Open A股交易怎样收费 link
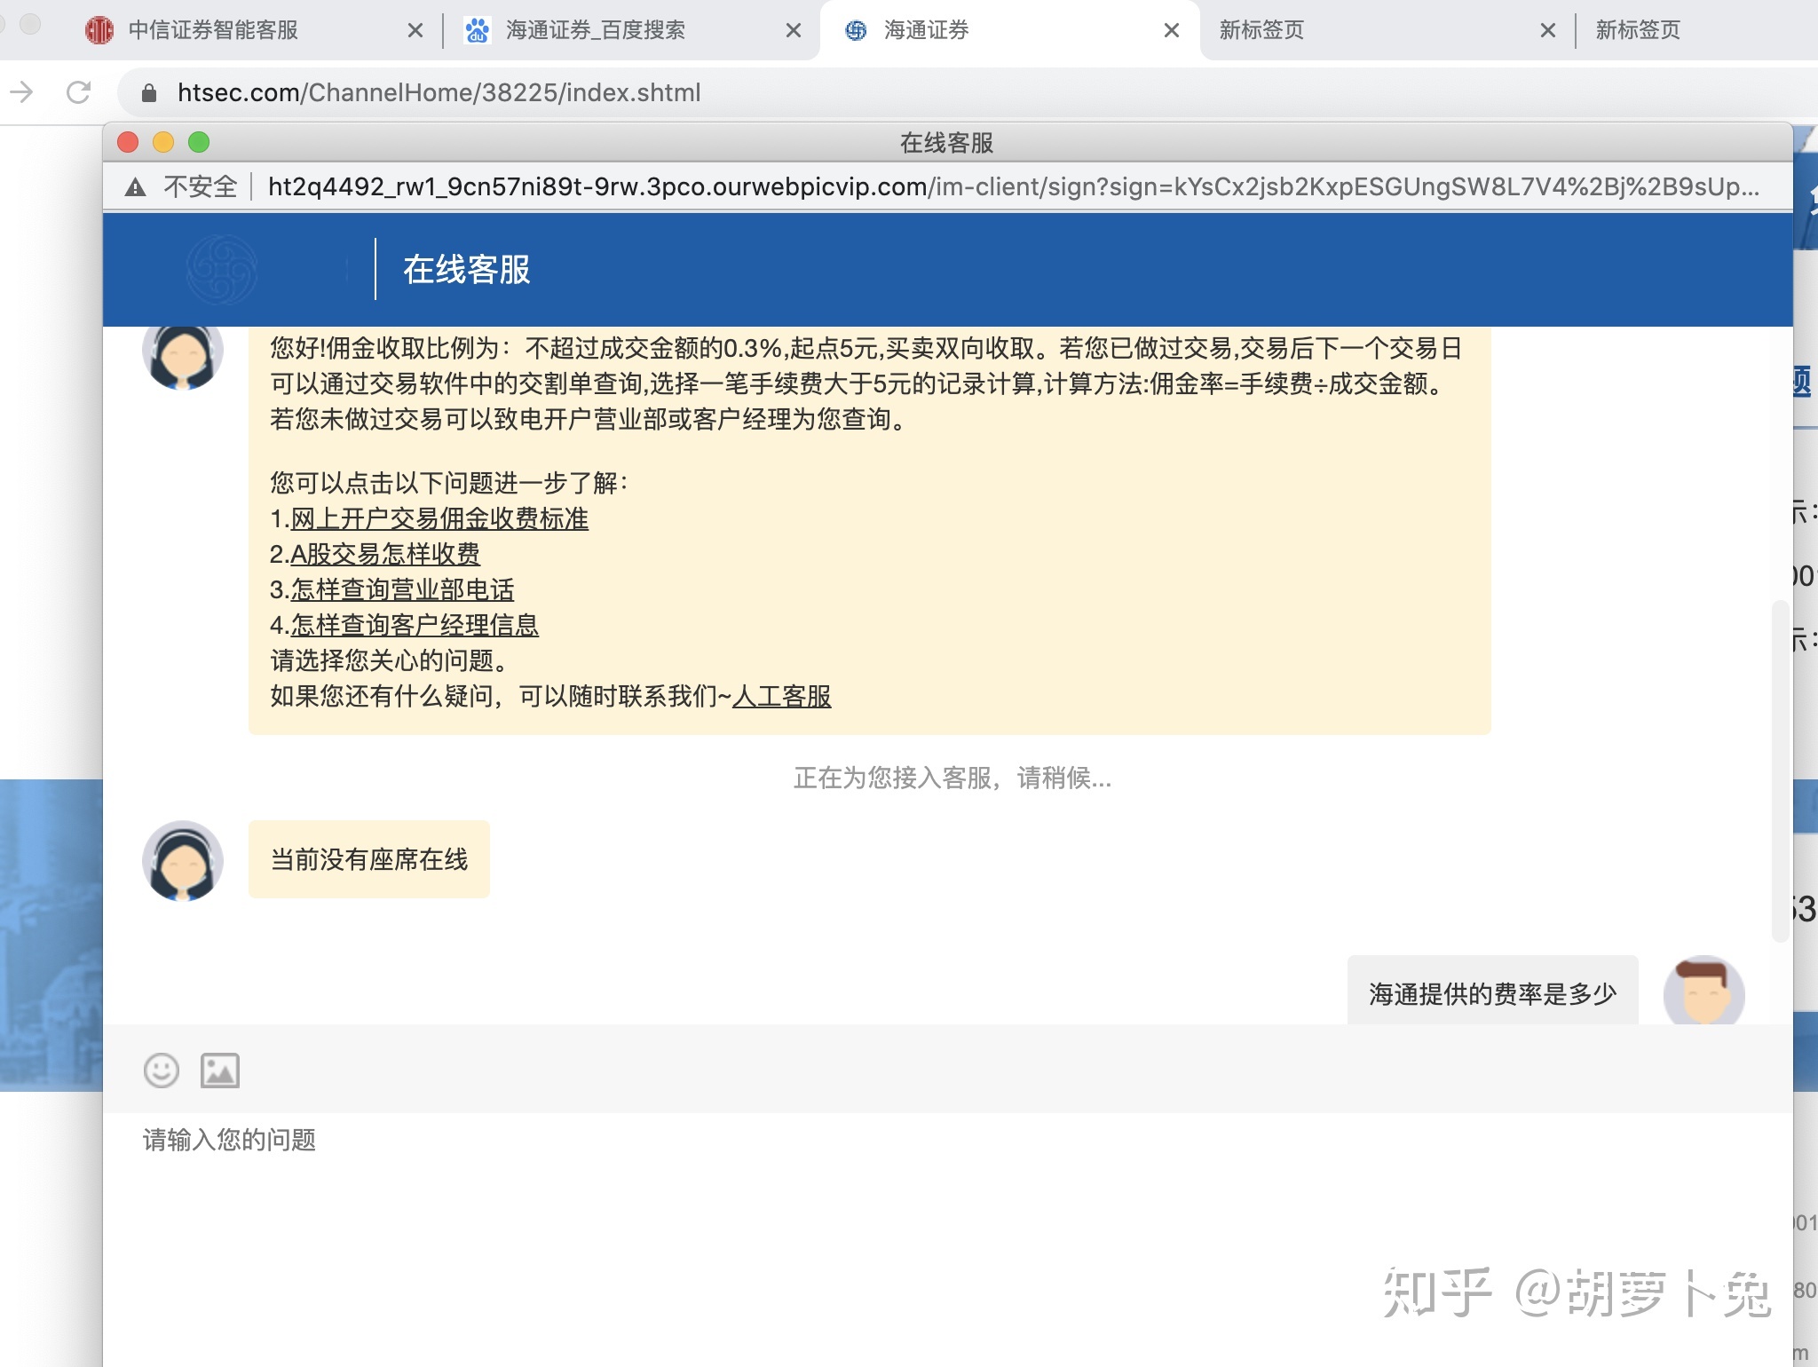The image size is (1818, 1367). coord(385,554)
